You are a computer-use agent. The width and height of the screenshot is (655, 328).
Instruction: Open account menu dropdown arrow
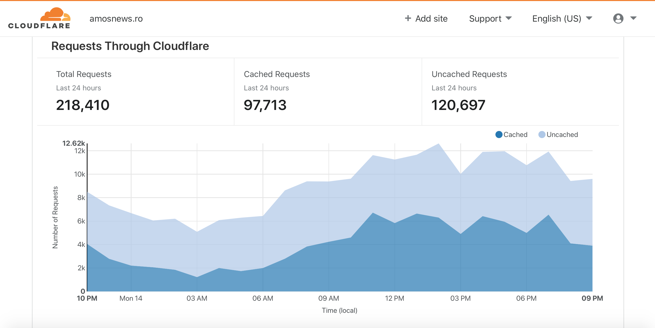633,18
